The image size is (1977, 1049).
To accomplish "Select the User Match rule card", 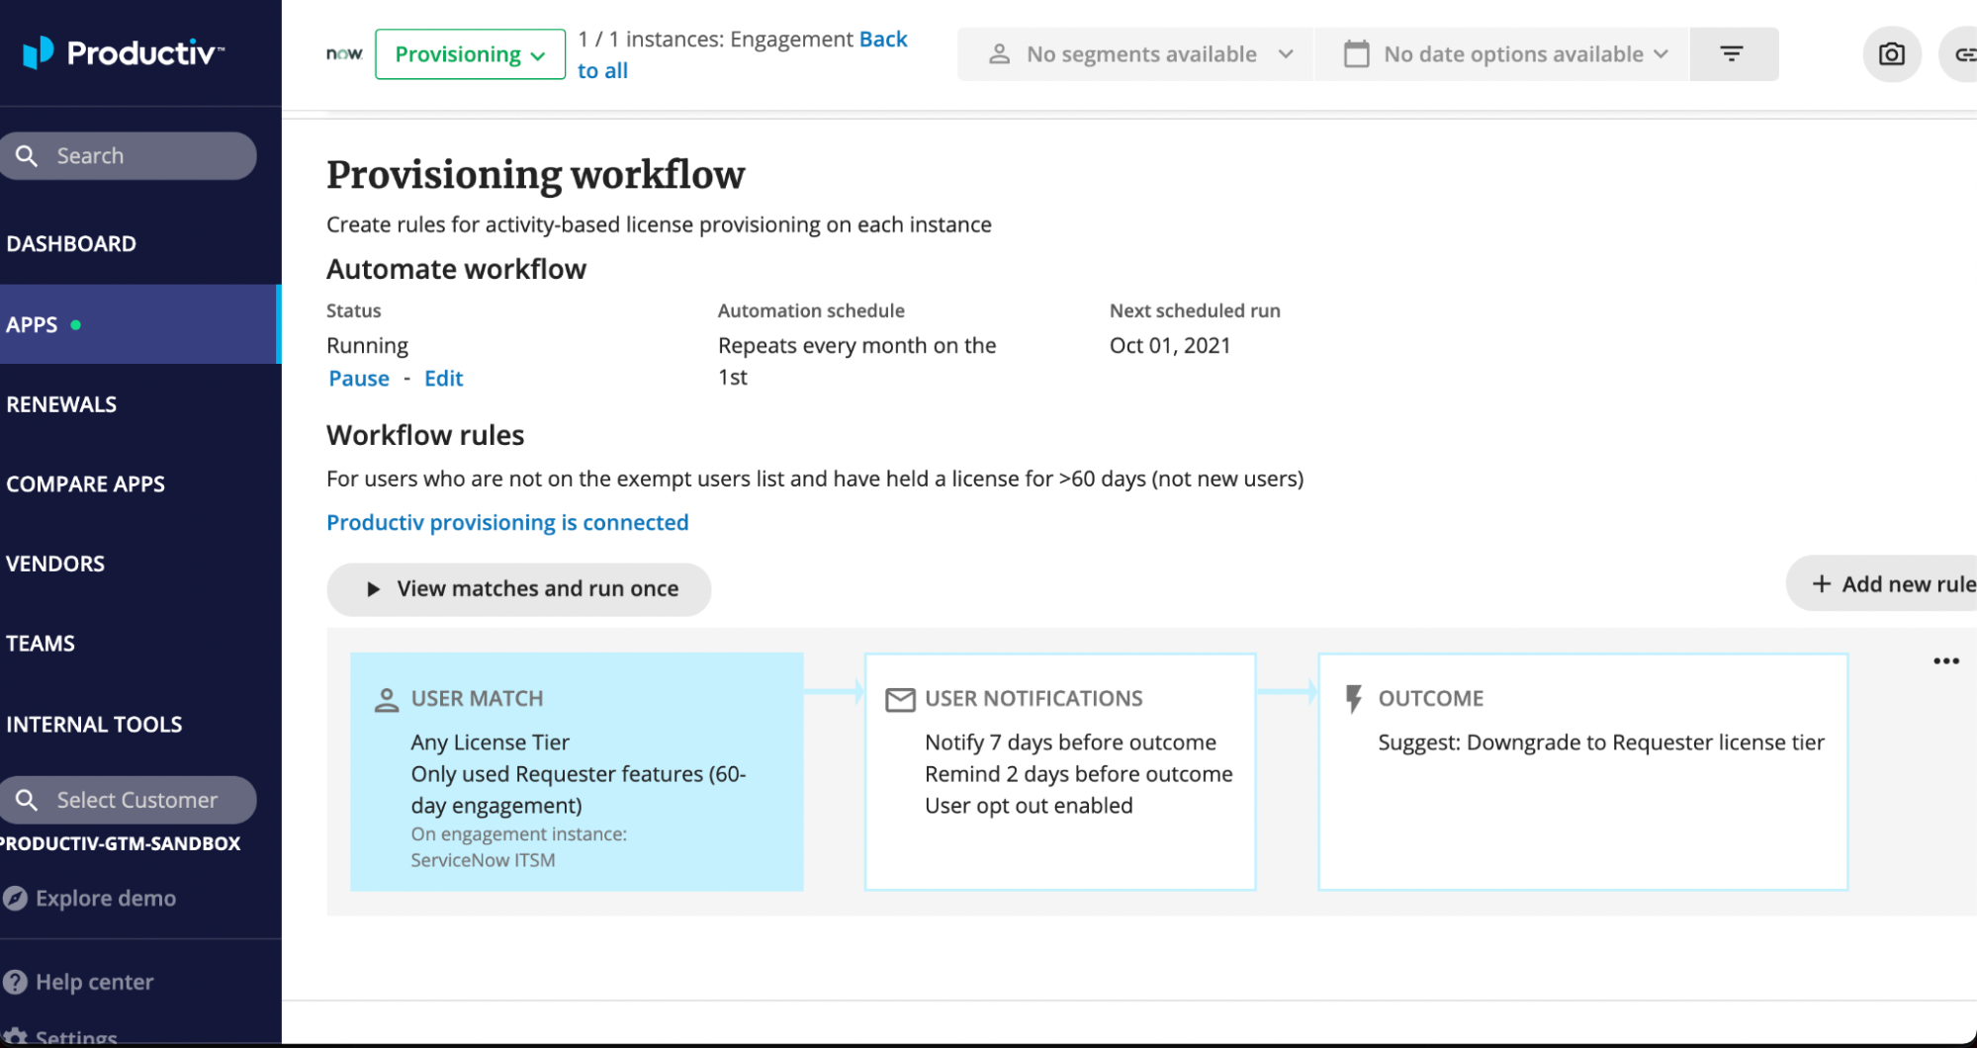I will 577,772.
